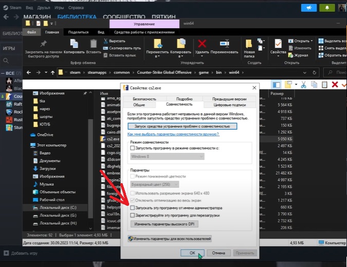Click Change settings for all users button
The height and width of the screenshot is (267, 347).
(x=170, y=239)
